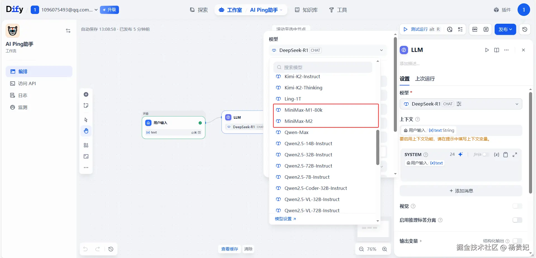Open the app settings icon in the sidebar
Viewport: 536px width, 258px height.
coord(68,31)
